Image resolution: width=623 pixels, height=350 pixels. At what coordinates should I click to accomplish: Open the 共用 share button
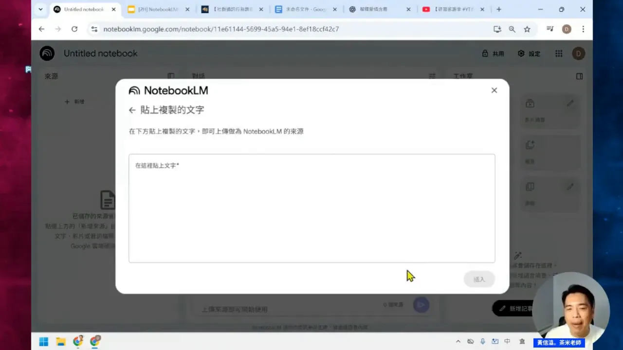(x=493, y=53)
